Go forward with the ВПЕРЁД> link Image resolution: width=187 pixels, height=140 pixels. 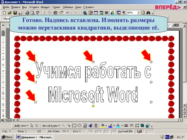[168, 7]
